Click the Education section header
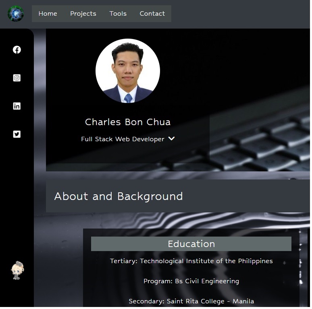 pyautogui.click(x=191, y=244)
